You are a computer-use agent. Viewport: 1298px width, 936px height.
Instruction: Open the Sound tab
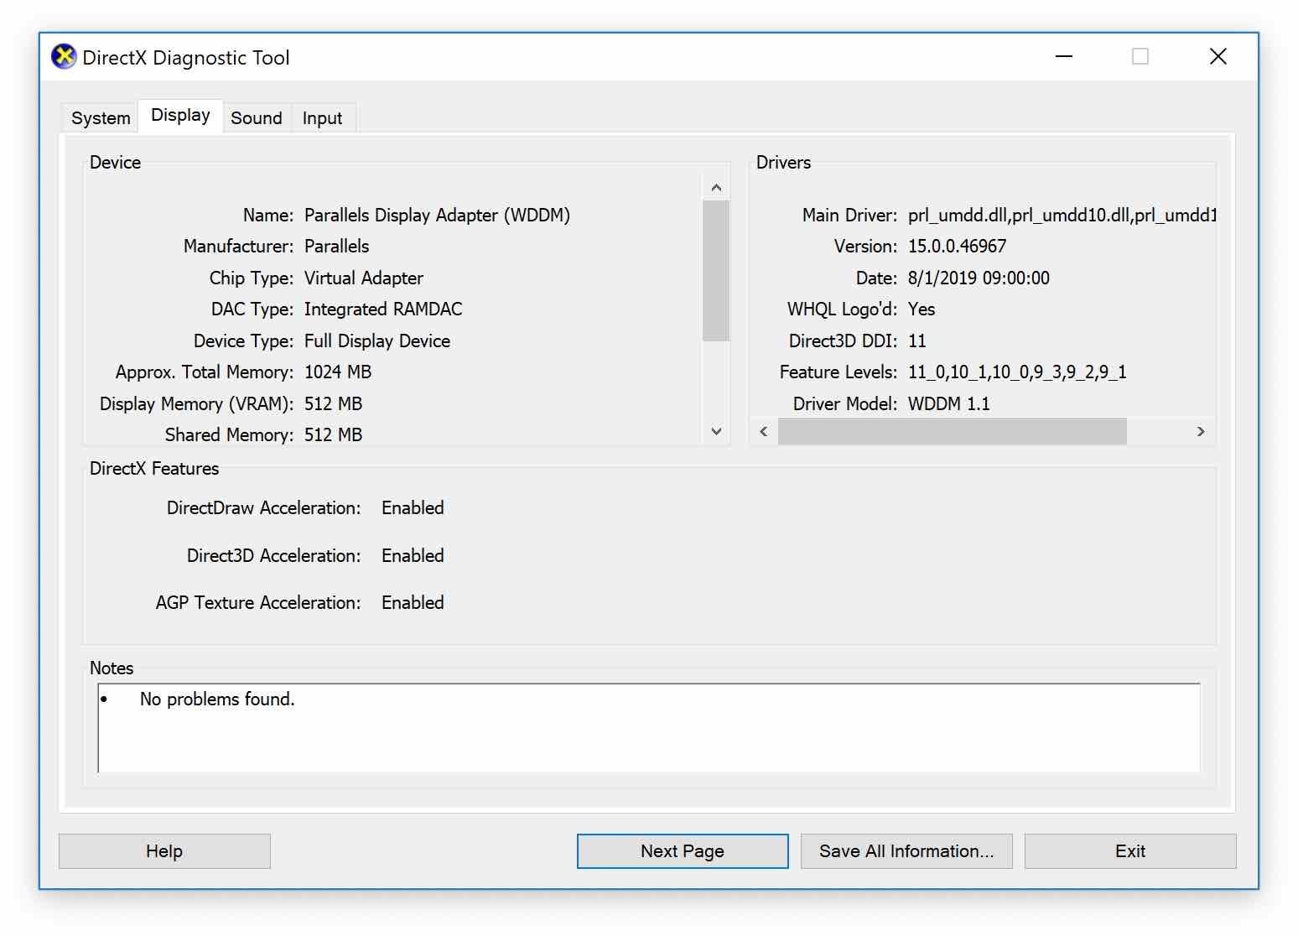tap(257, 118)
